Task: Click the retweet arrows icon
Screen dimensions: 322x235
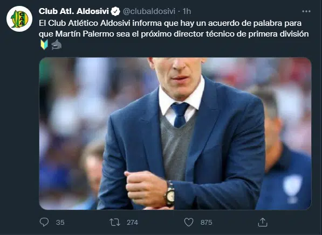Action: point(115,222)
